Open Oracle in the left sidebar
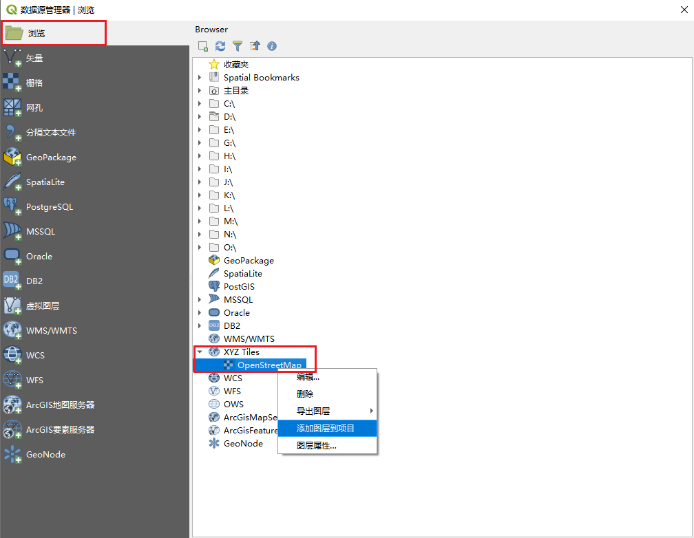 pos(95,256)
